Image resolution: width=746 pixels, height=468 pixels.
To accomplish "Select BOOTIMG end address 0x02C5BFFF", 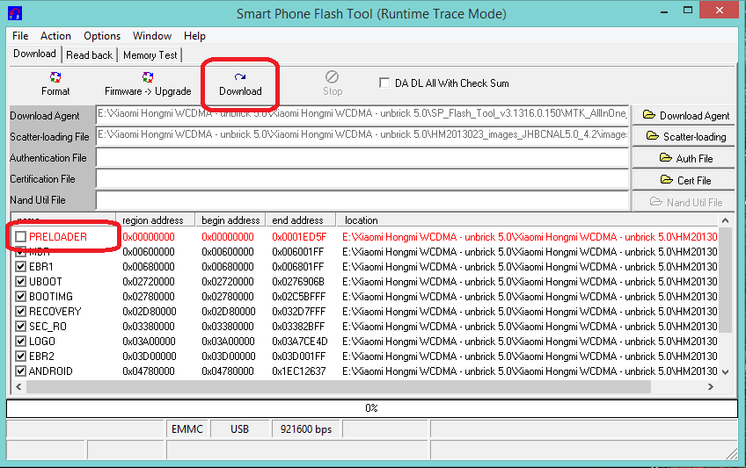I will [299, 296].
